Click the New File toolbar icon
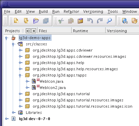This screenshot has width=139, height=126. [x=17, y=21]
